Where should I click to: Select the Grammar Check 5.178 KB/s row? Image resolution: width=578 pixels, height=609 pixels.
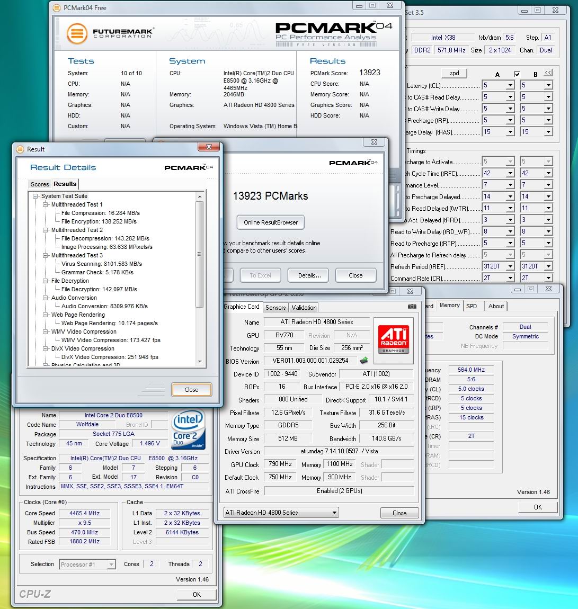coord(97,273)
